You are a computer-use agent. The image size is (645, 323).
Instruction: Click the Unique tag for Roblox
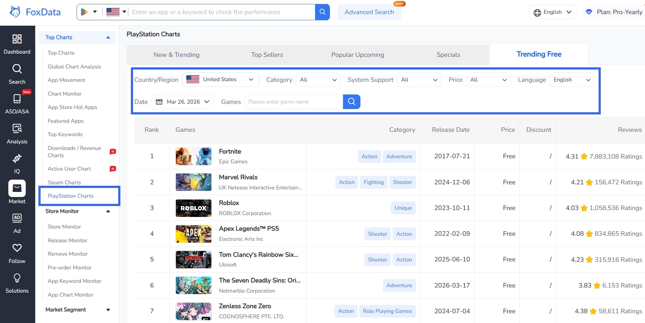click(x=403, y=208)
